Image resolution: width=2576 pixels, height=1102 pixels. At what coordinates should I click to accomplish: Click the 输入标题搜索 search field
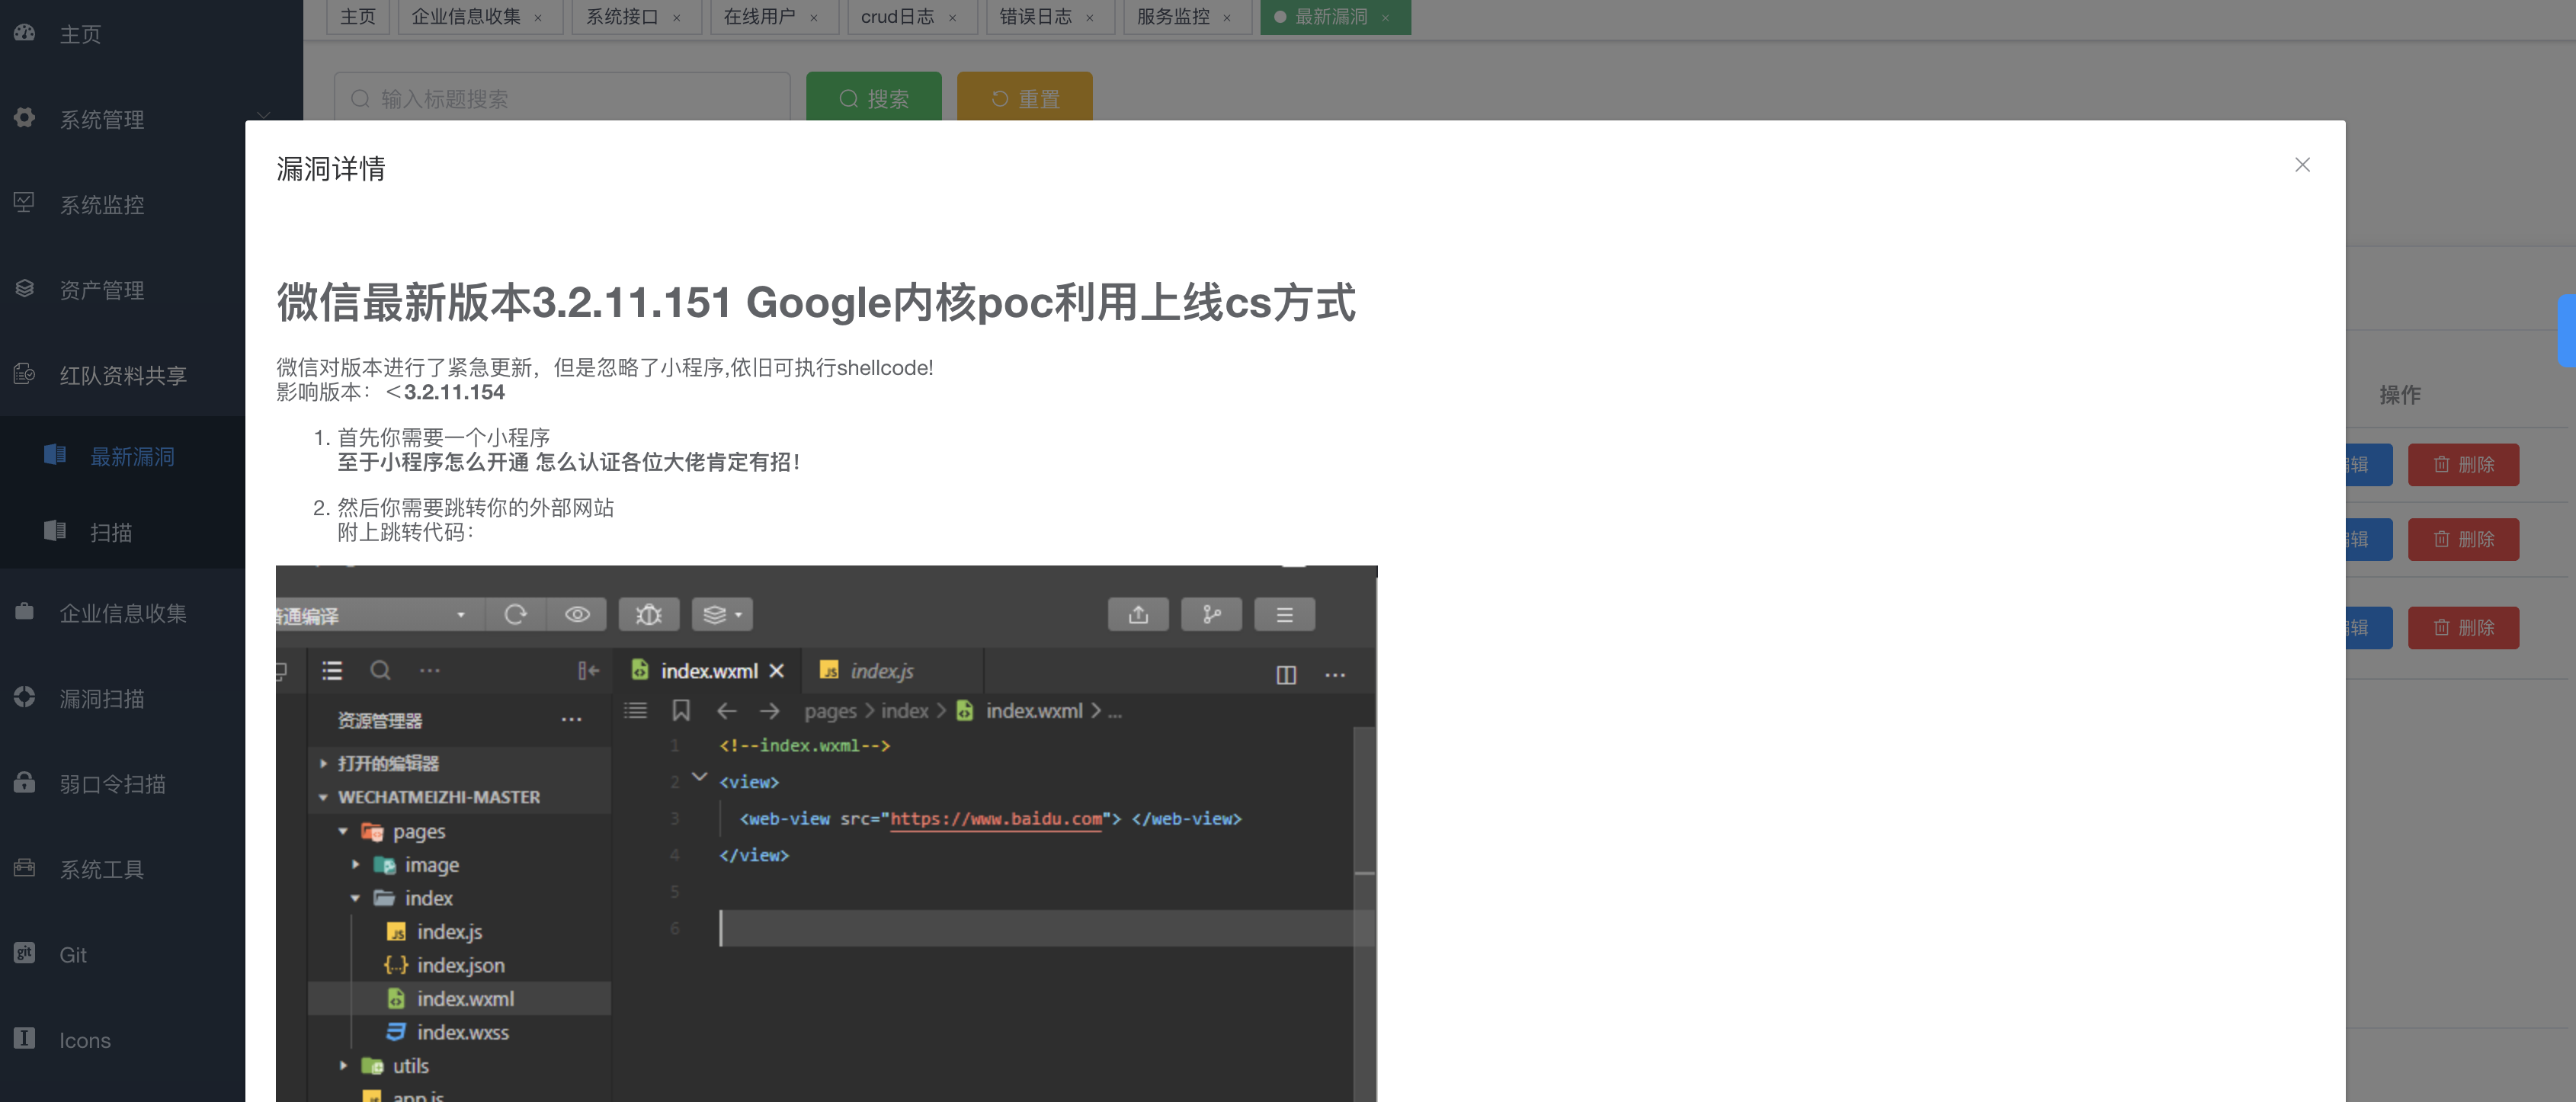point(560,98)
